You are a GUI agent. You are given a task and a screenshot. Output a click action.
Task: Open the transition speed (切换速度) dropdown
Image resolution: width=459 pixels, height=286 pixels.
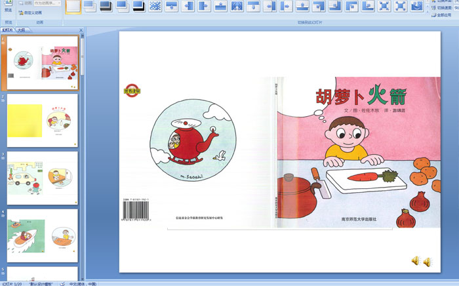coord(456,8)
